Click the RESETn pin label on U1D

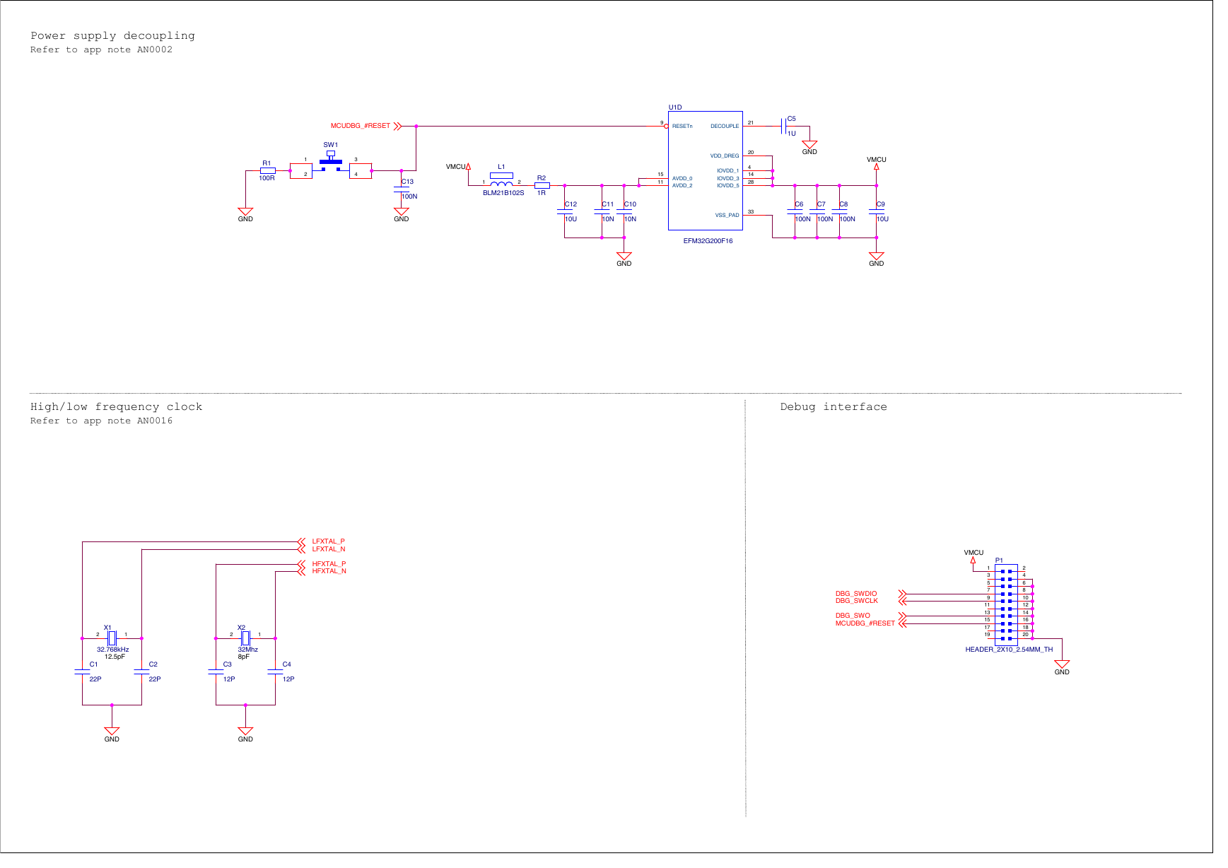pyautogui.click(x=682, y=126)
